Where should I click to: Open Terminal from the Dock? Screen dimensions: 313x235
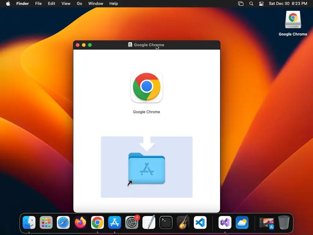pos(166,222)
